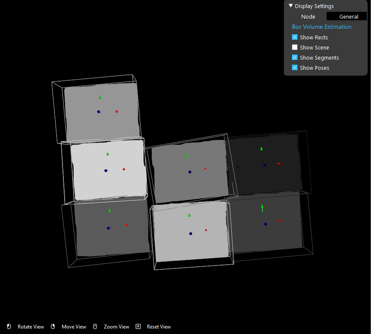The image size is (371, 334).
Task: Click blue pose origin of top-left box
Action: [x=98, y=112]
